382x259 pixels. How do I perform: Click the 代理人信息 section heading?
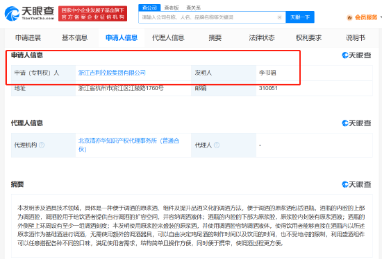click(x=27, y=123)
